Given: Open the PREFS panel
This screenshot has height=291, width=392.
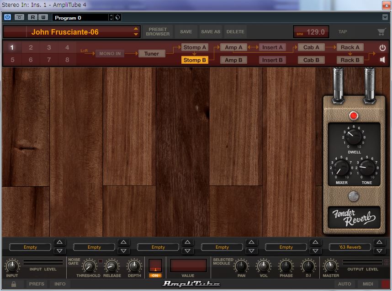Looking at the screenshot, I should (37, 284).
